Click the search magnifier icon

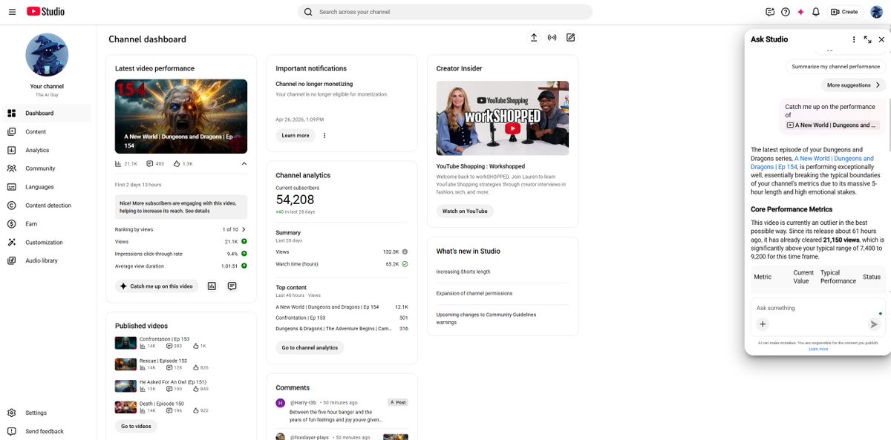tap(308, 12)
